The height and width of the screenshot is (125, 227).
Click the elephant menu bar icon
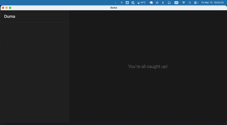click(151, 3)
